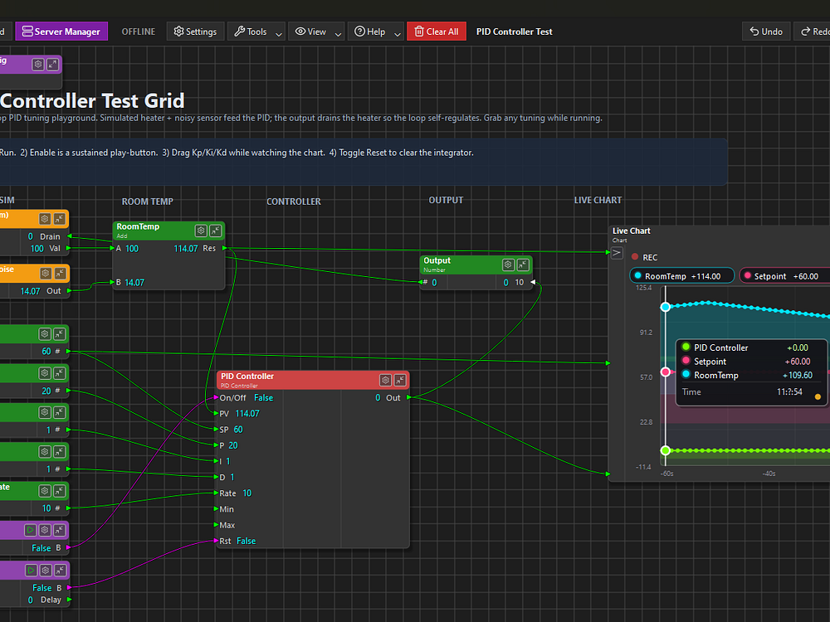Viewport: 830px width, 622px height.
Task: Click the red Clear All button
Action: coord(436,32)
